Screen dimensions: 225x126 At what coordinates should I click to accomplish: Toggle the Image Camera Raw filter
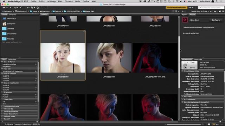point(19,64)
